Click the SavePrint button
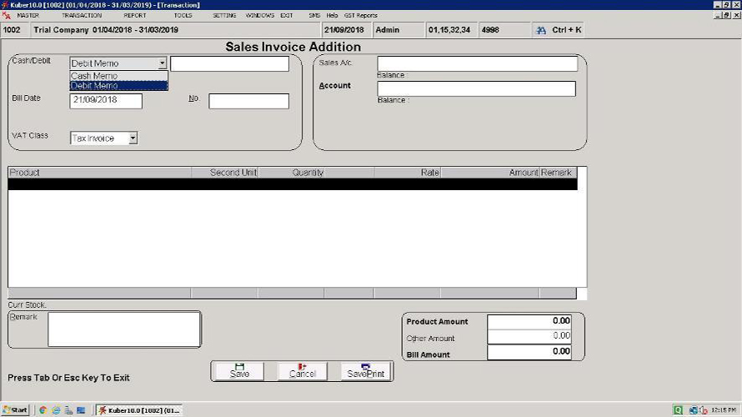 [x=365, y=371]
